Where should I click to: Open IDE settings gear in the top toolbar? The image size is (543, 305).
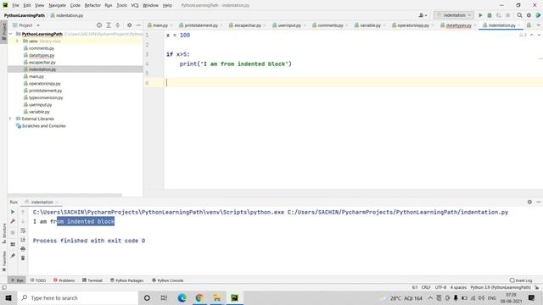coord(529,15)
